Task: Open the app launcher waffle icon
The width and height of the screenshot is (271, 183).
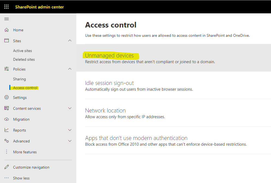Action: [6, 7]
